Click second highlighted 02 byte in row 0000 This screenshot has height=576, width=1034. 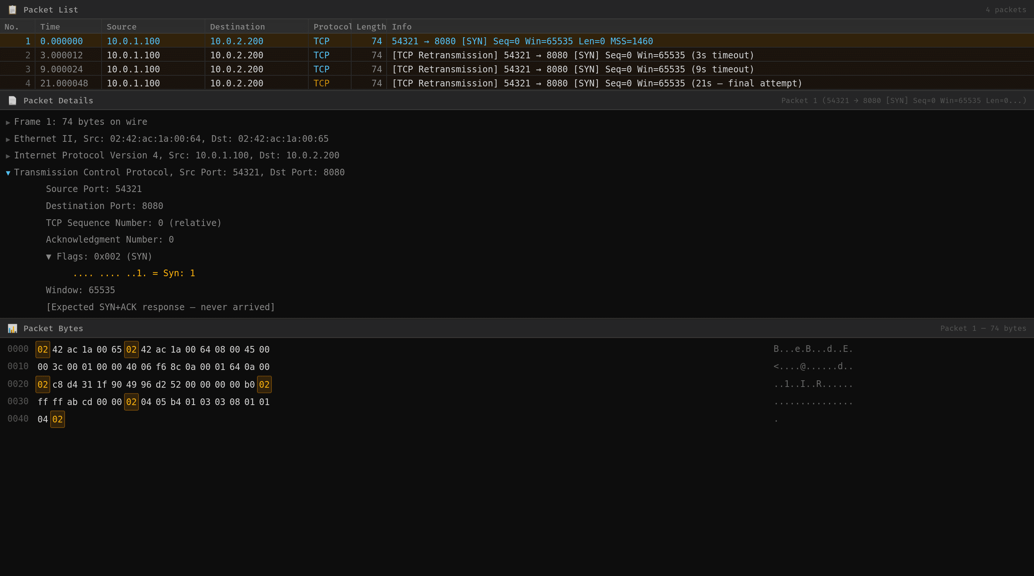click(131, 350)
